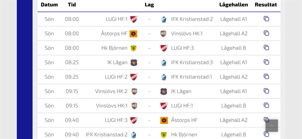Viewport: 302px width, 139px height.
Task: Sort by the Datum column header
Action: coord(49,5)
